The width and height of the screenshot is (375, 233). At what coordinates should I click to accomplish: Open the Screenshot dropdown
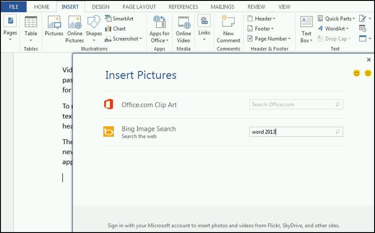(x=123, y=39)
